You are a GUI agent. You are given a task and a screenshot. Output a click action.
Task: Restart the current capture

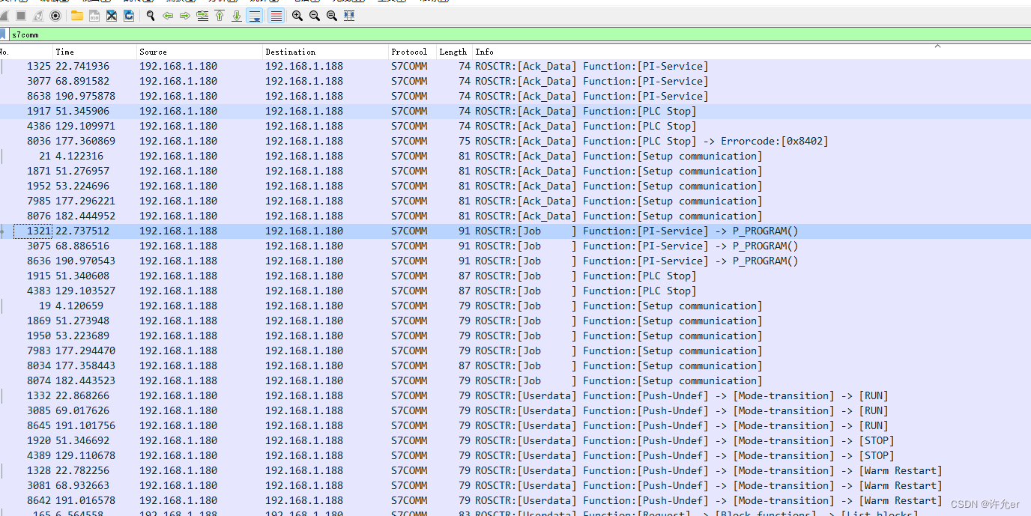[x=37, y=15]
